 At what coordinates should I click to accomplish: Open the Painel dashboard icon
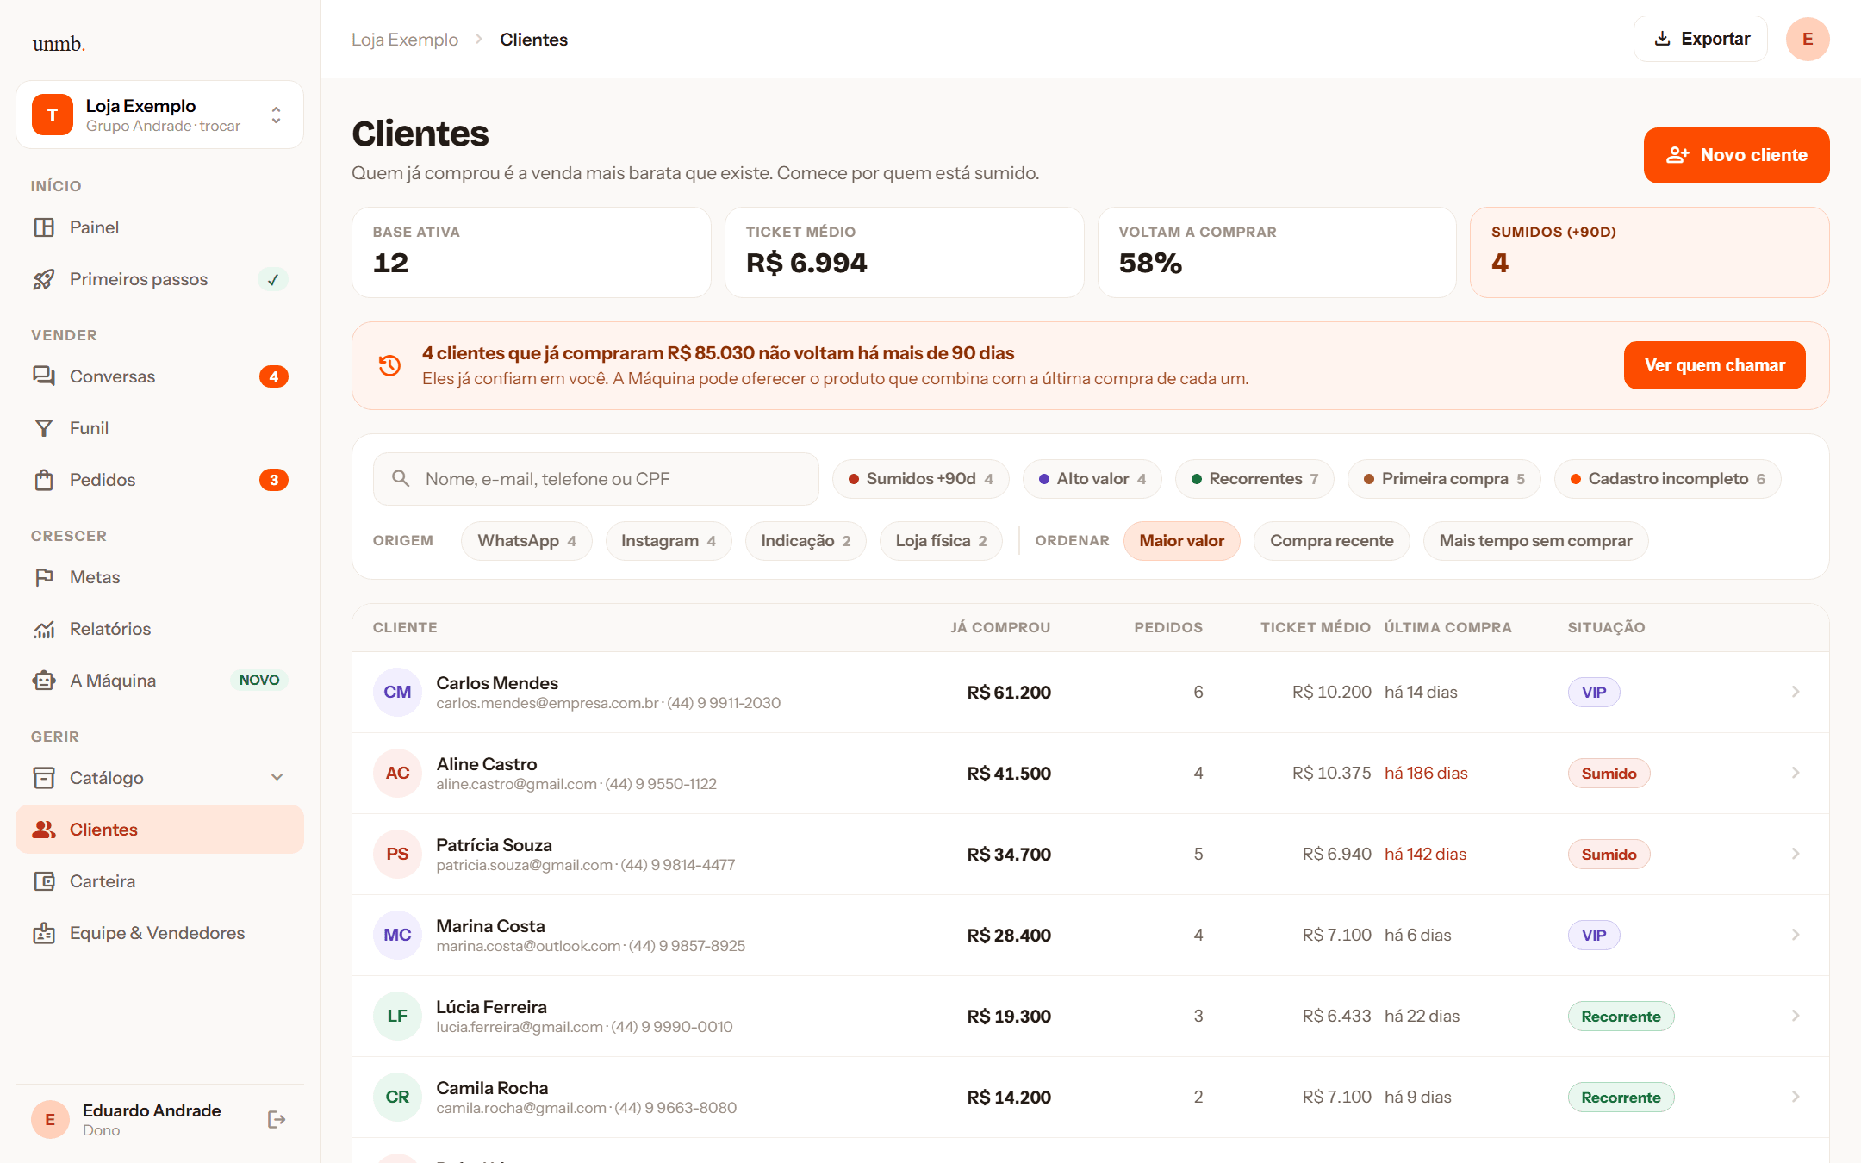pyautogui.click(x=44, y=227)
